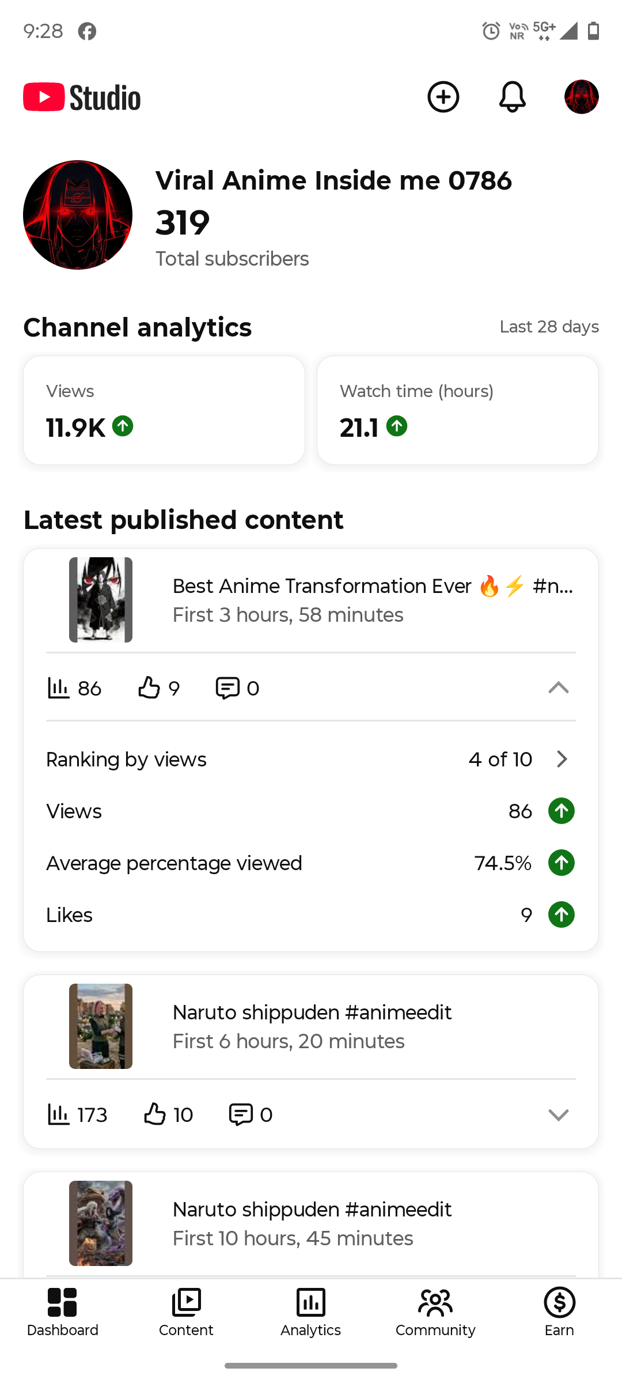Tap the create plus icon
622x1383 pixels.
click(x=443, y=97)
